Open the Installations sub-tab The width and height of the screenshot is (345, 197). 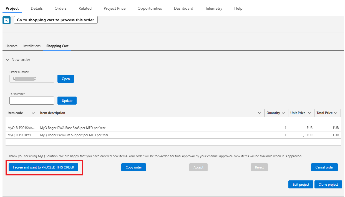tap(32, 46)
